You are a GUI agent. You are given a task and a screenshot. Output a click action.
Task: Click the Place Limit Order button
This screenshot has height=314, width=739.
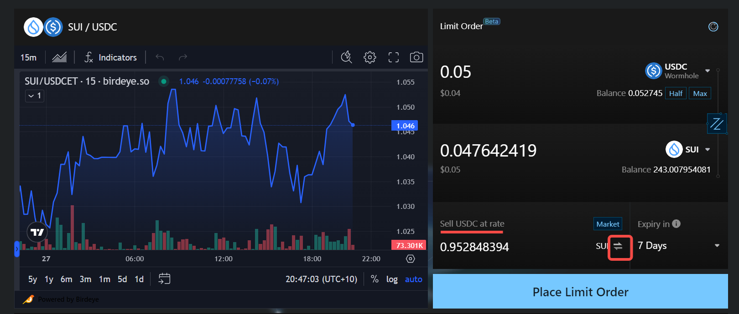point(580,292)
